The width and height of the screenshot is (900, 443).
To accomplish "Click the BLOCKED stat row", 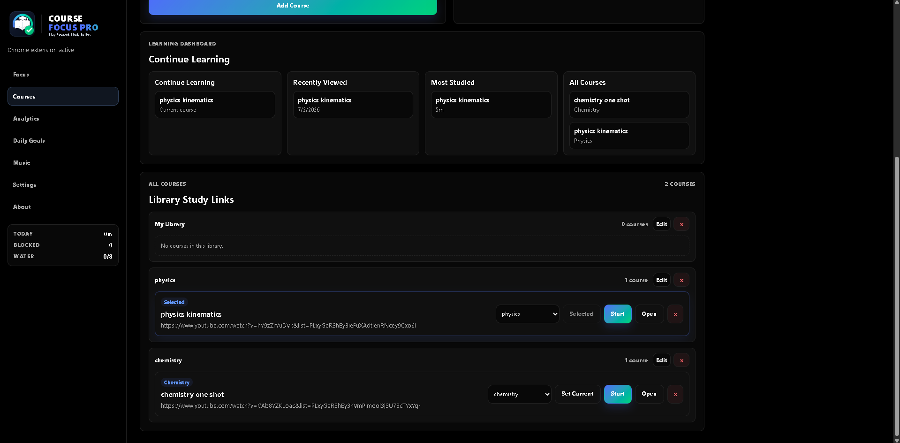I will 63,245.
